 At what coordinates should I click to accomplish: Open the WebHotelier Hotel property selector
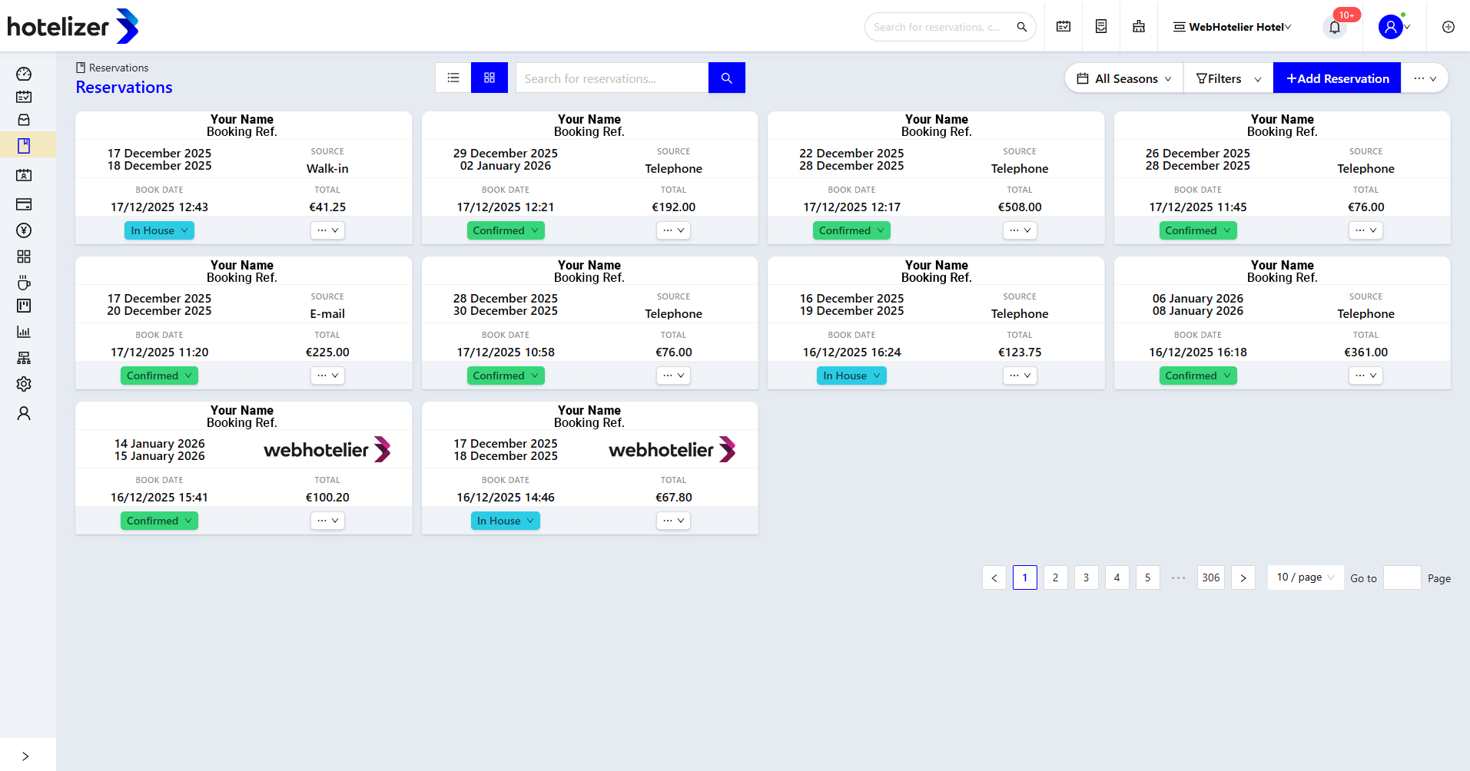point(1233,27)
